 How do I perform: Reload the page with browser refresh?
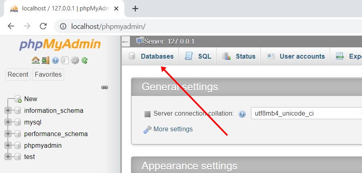coord(43,26)
